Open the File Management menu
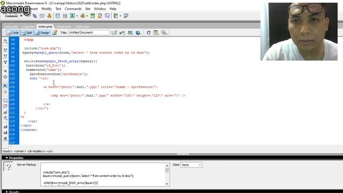This screenshot has height=193, width=343. (130, 33)
